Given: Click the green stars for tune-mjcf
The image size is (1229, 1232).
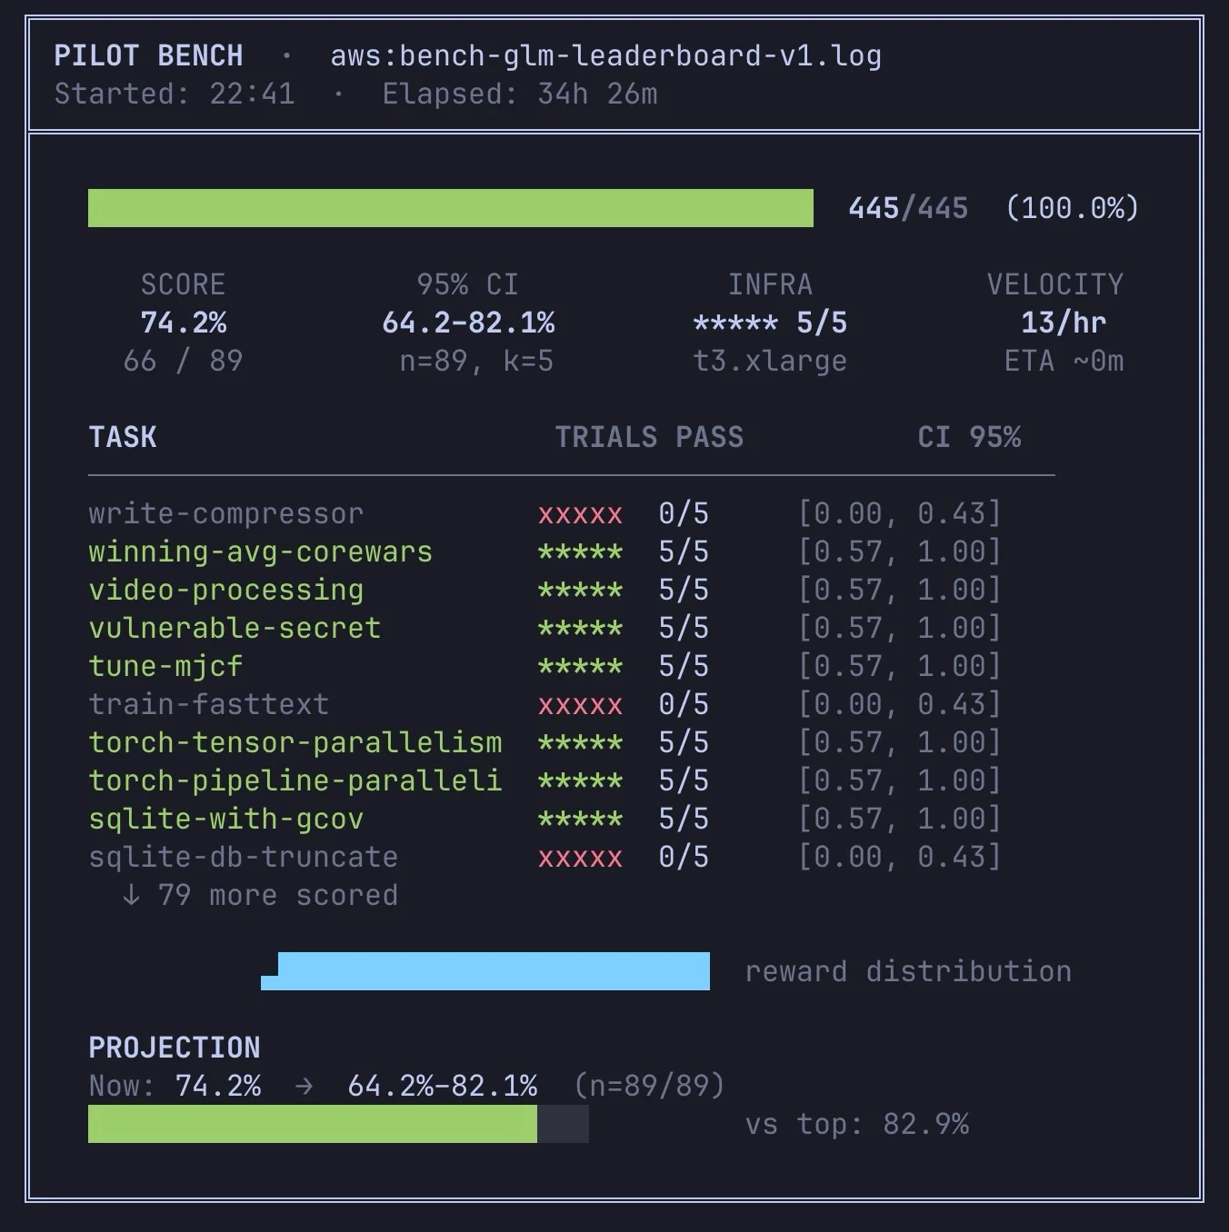Looking at the screenshot, I should click(x=580, y=667).
